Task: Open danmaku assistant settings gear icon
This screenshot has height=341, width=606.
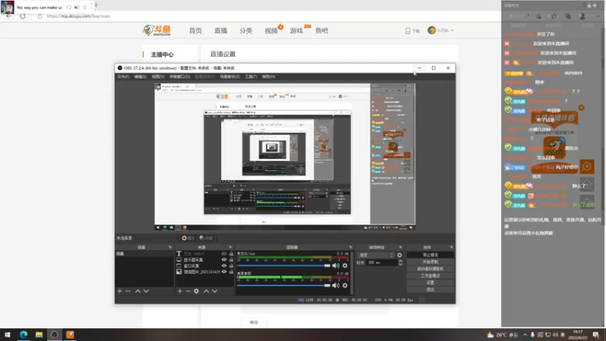Action: pyautogui.click(x=595, y=5)
